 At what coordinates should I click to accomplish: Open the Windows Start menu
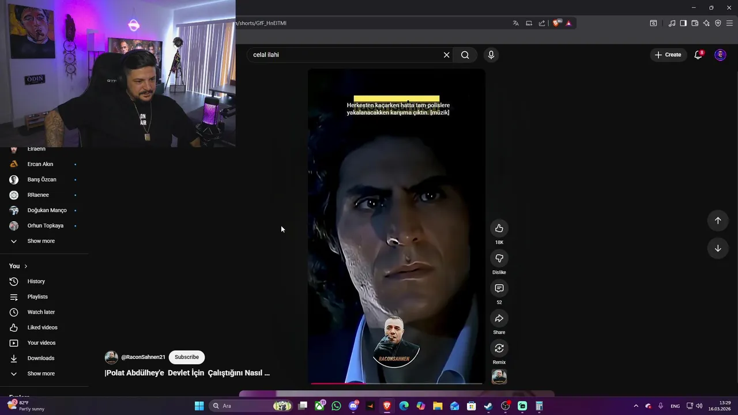coord(199,406)
